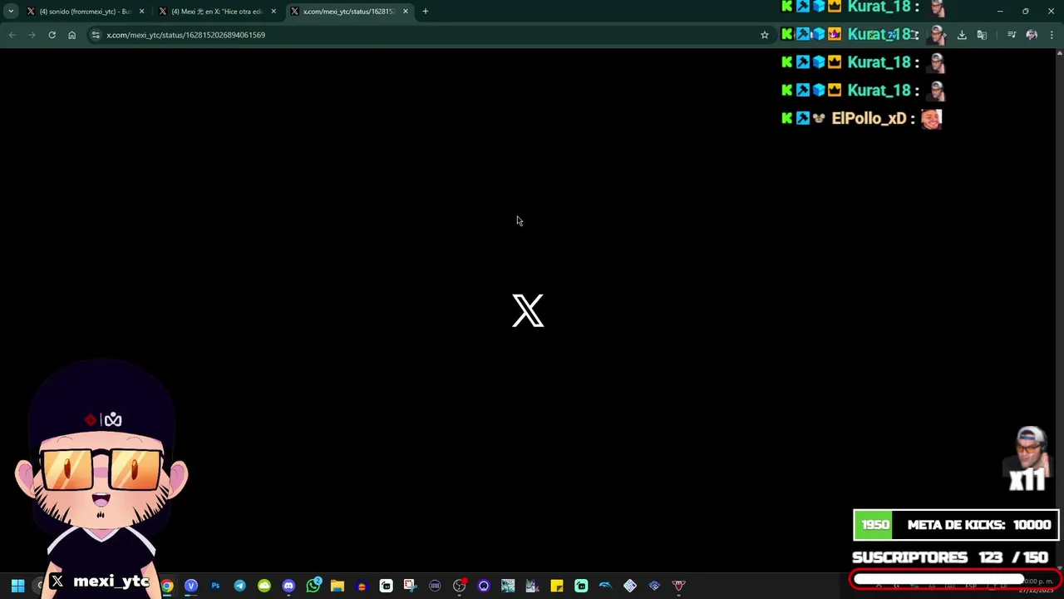Open the Chrome three-dot menu
1064x599 pixels.
pyautogui.click(x=1052, y=35)
